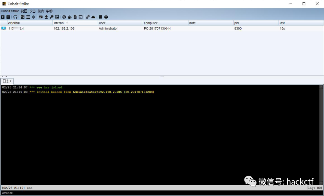Click the [lag: 00] status indicator
The image size is (324, 196).
314,188
